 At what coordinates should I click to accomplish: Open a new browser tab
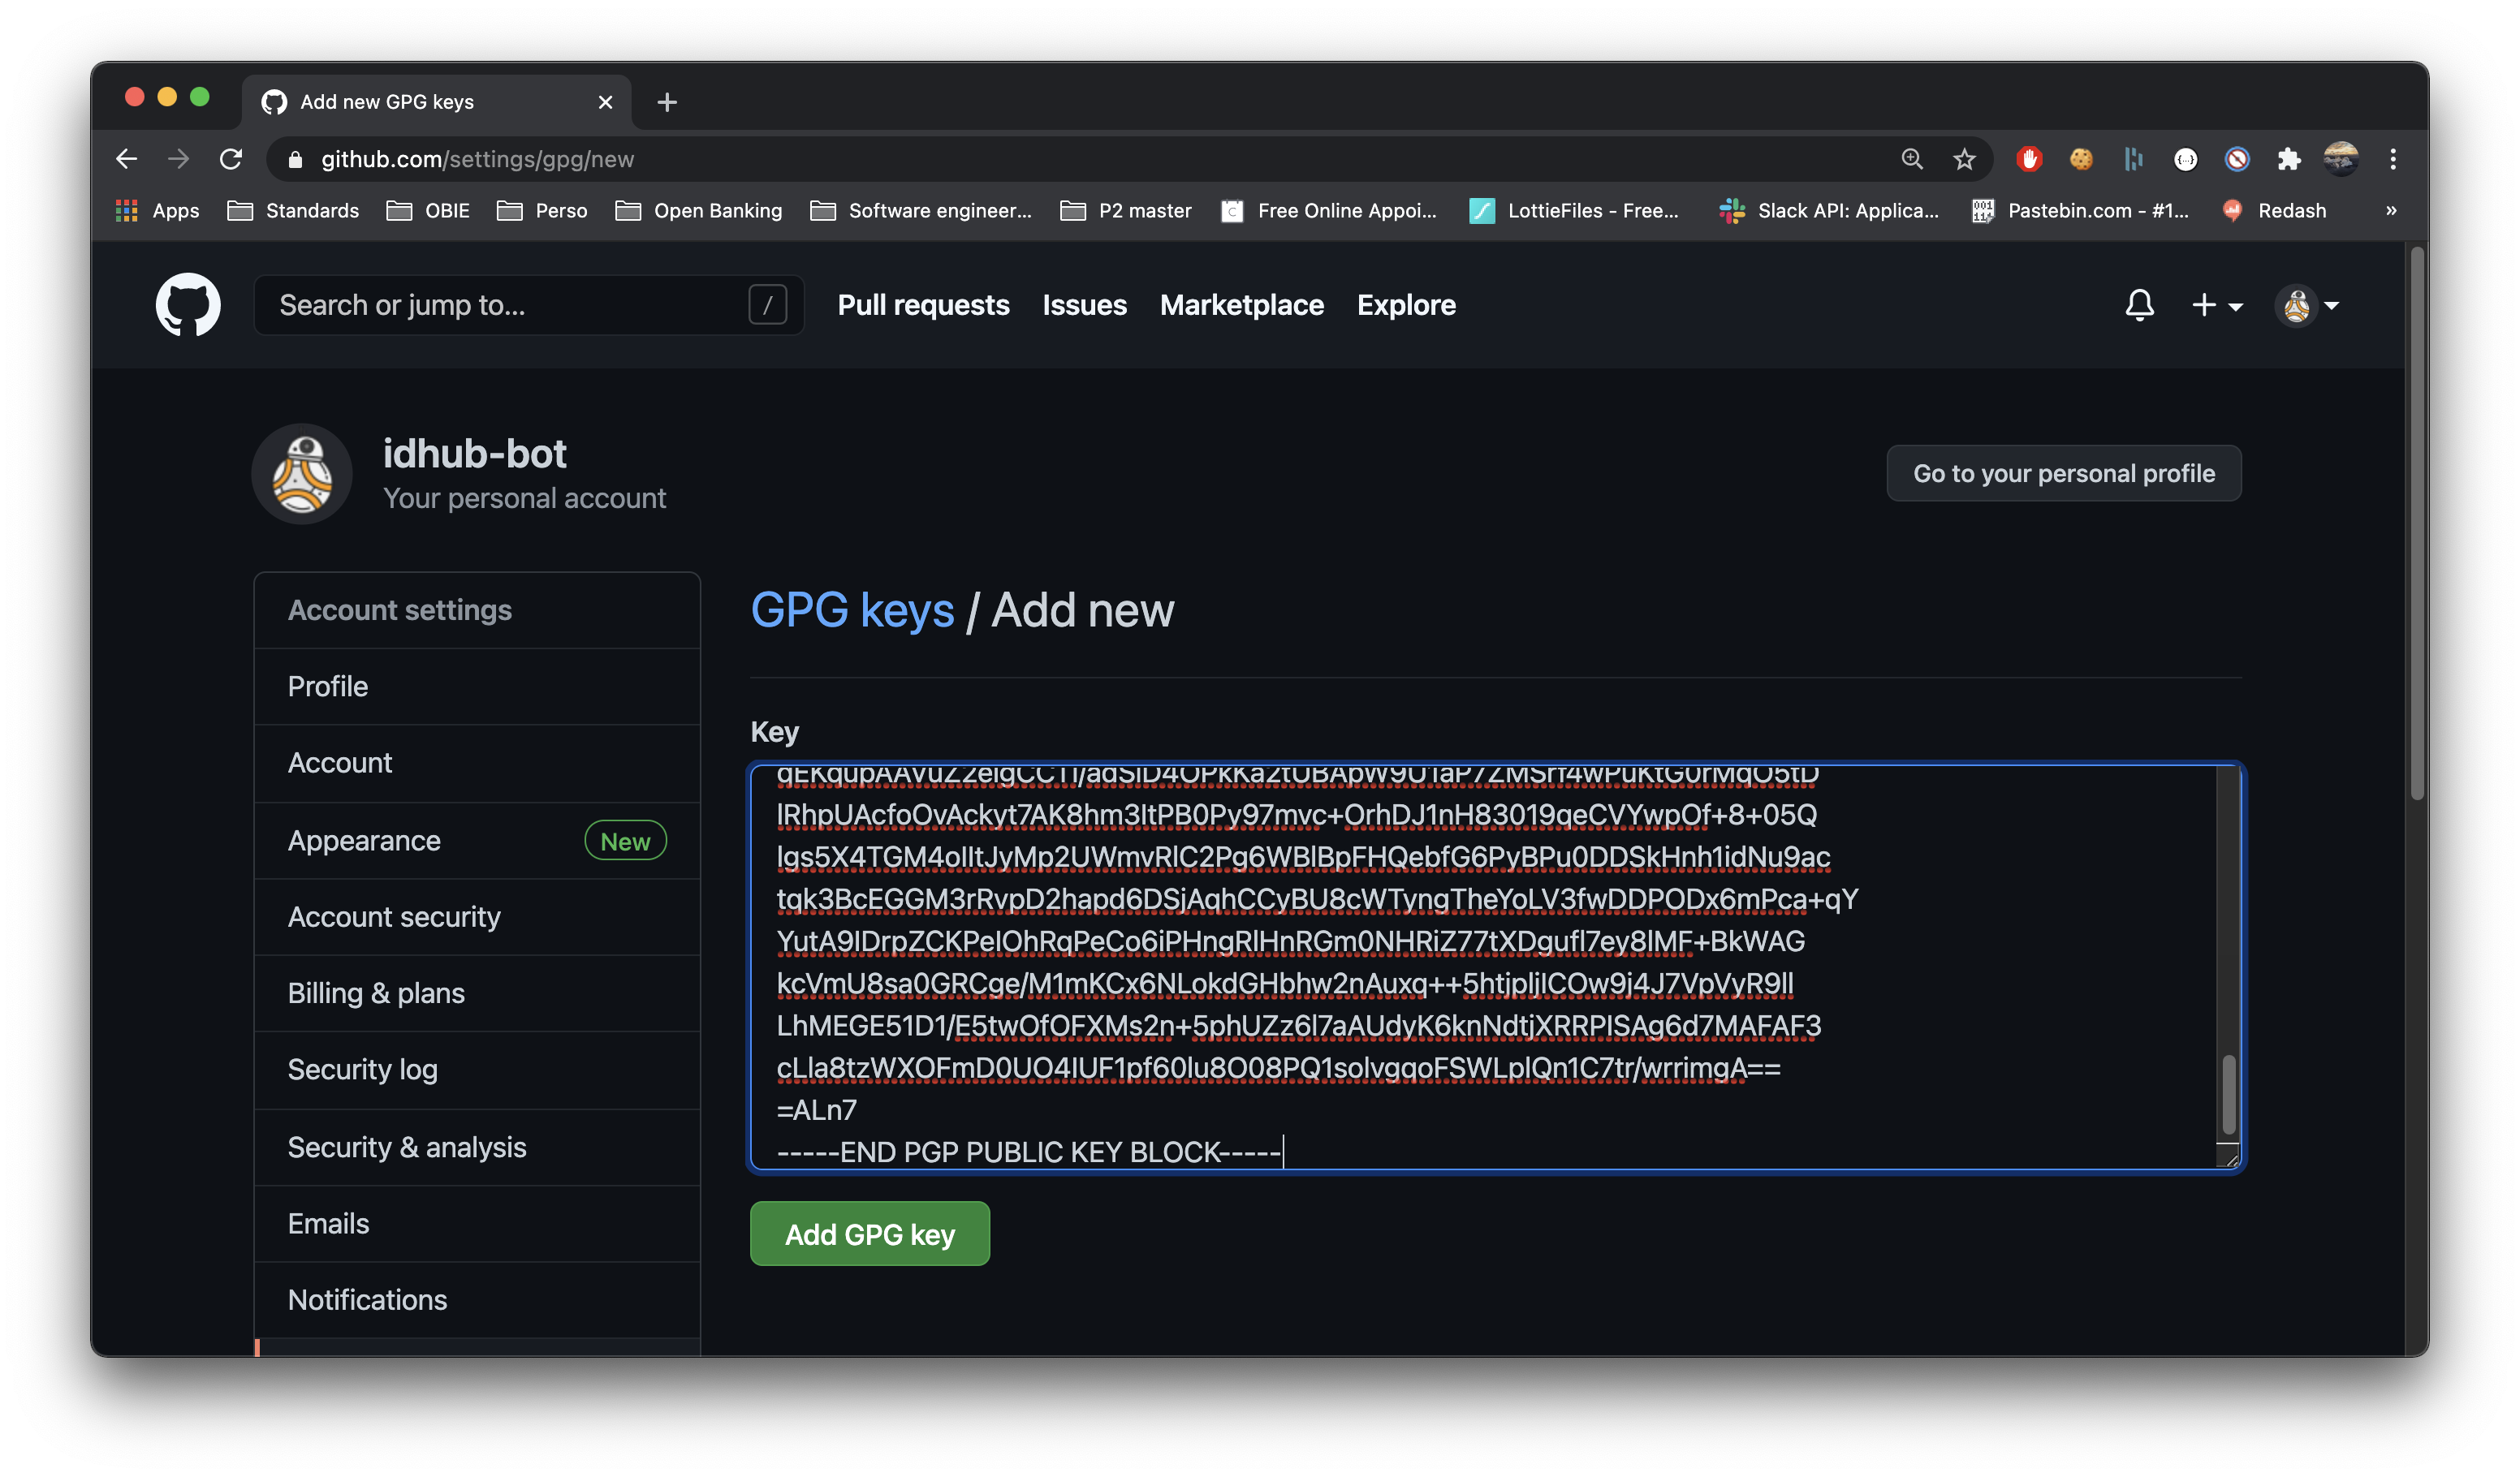click(667, 102)
